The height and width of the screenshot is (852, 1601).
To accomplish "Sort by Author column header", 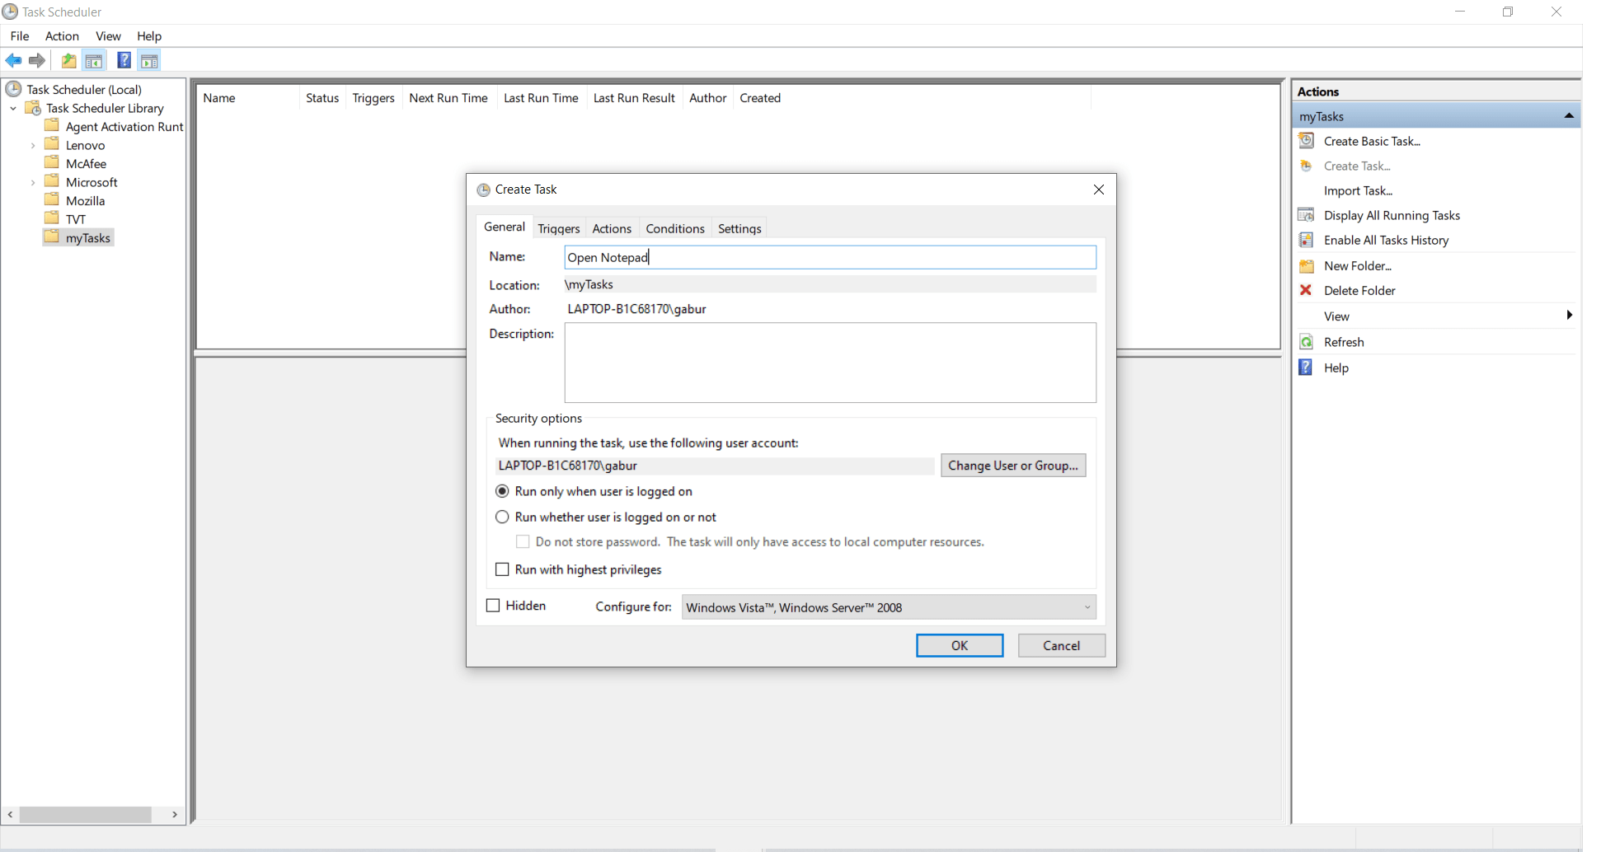I will 708,98.
